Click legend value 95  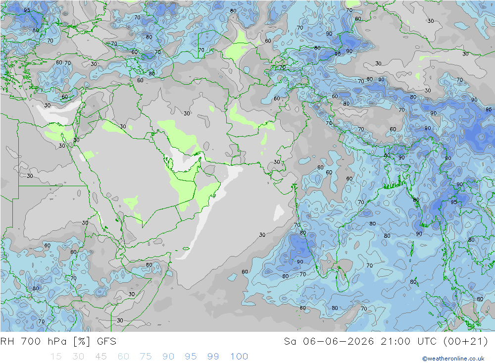pyautogui.click(x=191, y=357)
